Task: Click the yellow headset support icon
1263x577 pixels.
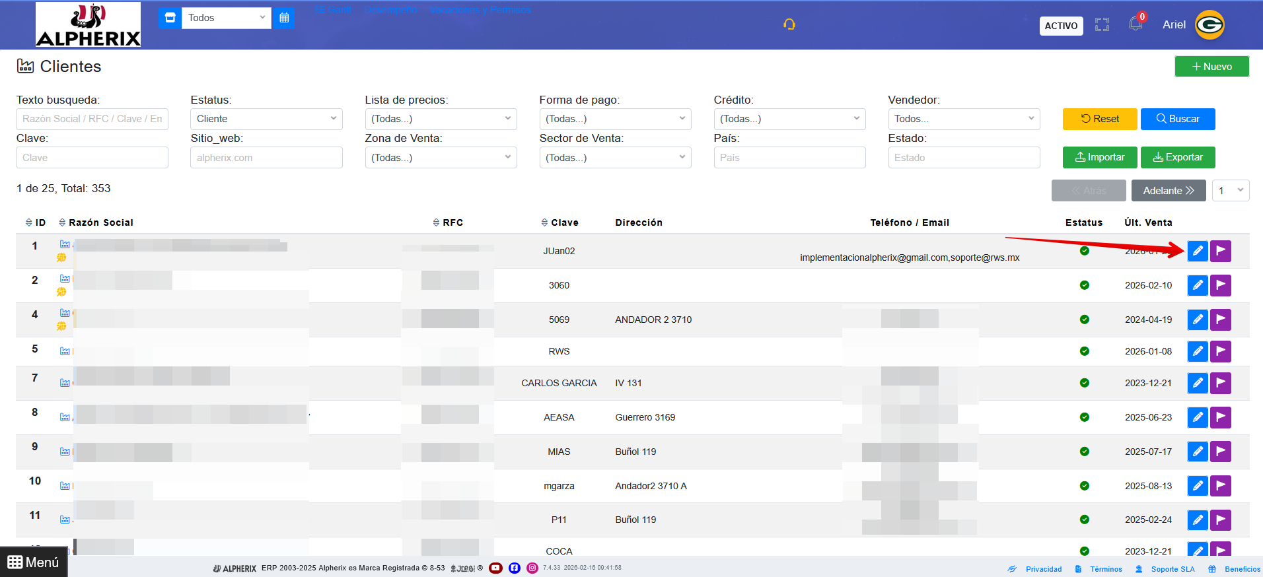Action: (789, 24)
